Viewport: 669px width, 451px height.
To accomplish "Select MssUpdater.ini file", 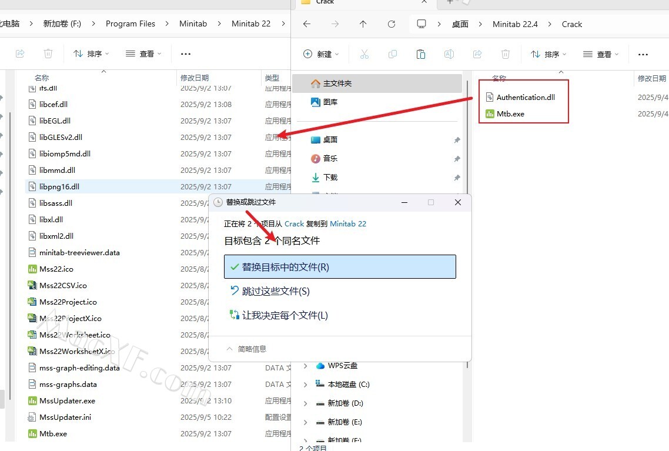I will [x=65, y=417].
